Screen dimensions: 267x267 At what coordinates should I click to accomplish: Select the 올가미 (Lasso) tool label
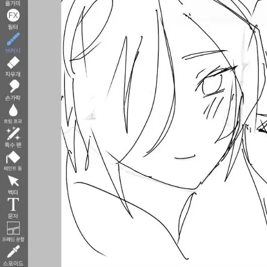coord(13,3)
